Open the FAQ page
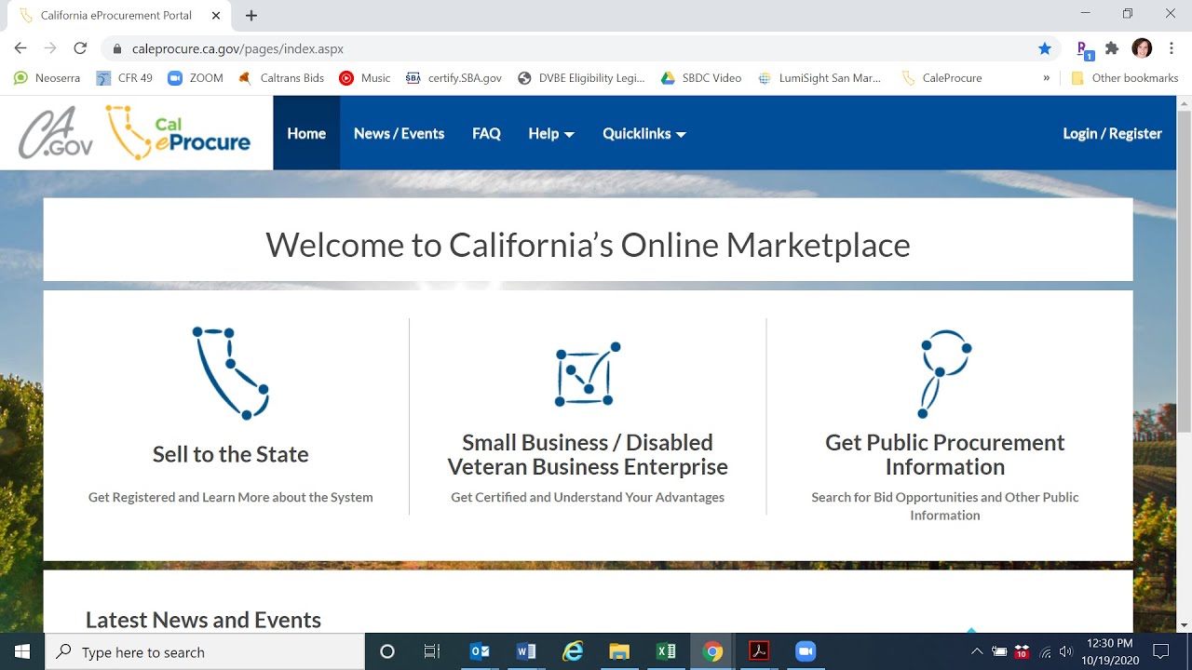The width and height of the screenshot is (1192, 670). pos(486,133)
